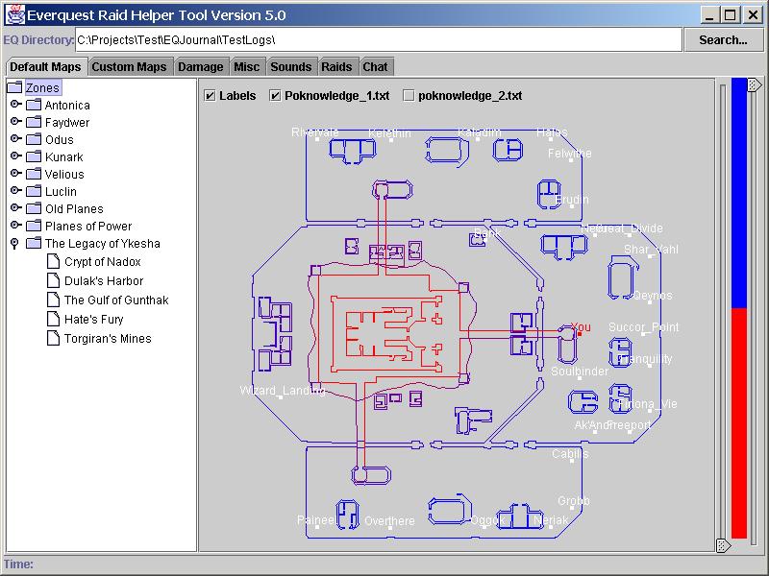Click the Planes of Power folder icon

tap(34, 226)
